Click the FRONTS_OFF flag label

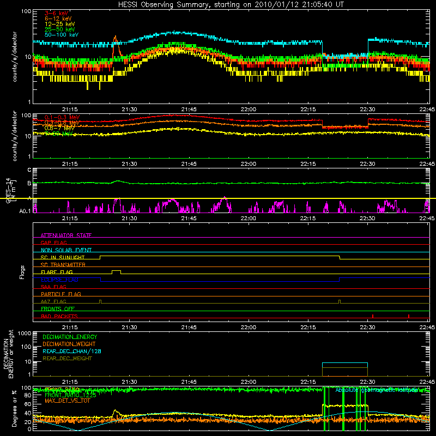(x=58, y=308)
